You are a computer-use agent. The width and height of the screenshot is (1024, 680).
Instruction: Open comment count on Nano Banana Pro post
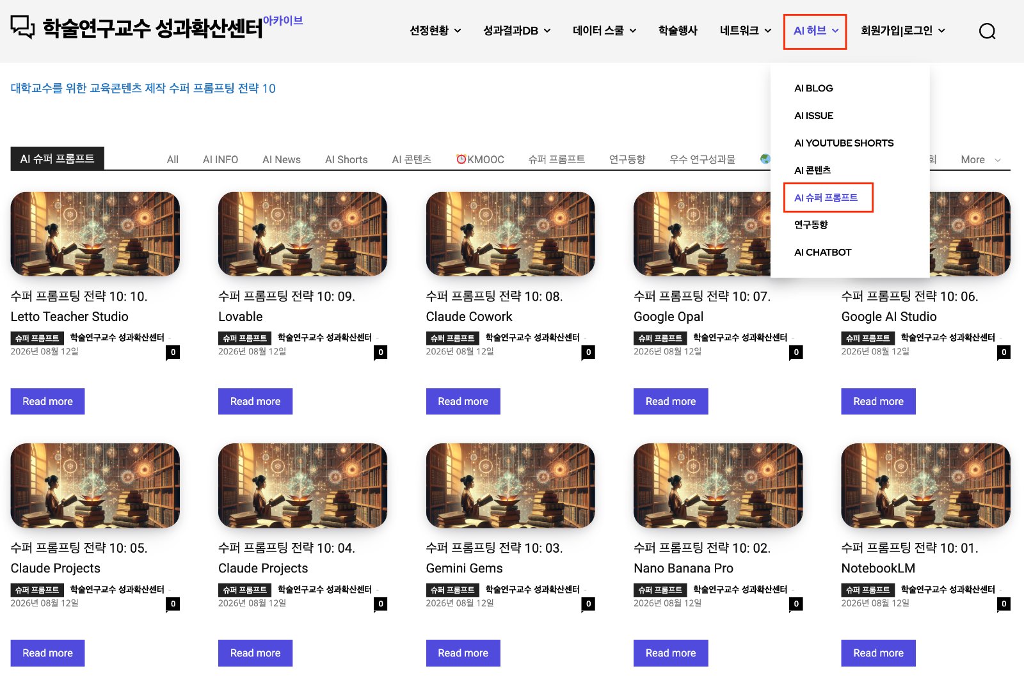click(x=796, y=603)
